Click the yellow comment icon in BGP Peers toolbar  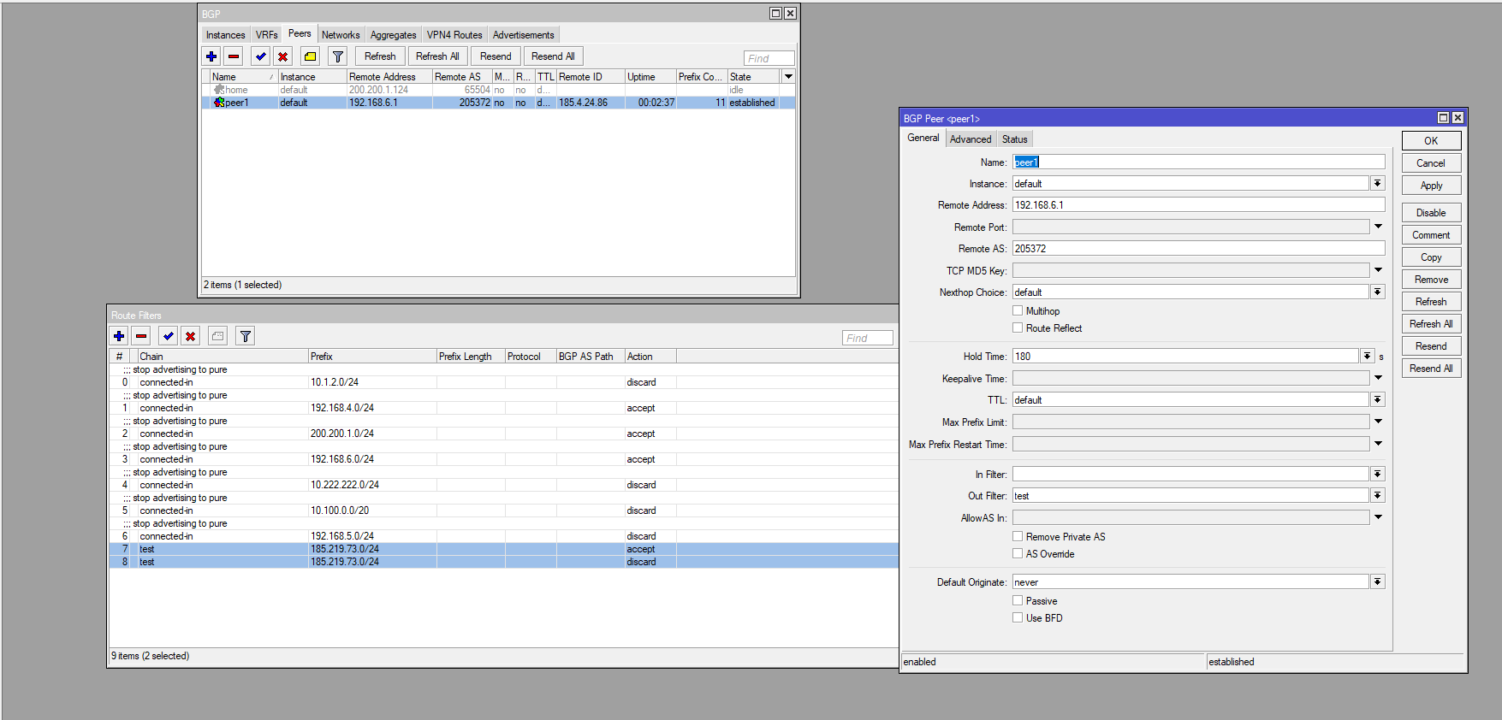tap(311, 56)
